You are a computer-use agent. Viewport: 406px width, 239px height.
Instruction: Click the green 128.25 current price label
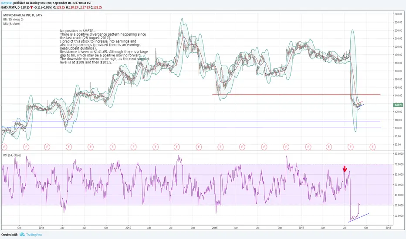398,105
